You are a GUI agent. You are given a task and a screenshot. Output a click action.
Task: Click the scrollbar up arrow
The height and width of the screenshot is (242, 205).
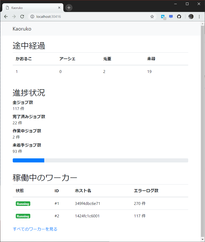coord(202,24)
